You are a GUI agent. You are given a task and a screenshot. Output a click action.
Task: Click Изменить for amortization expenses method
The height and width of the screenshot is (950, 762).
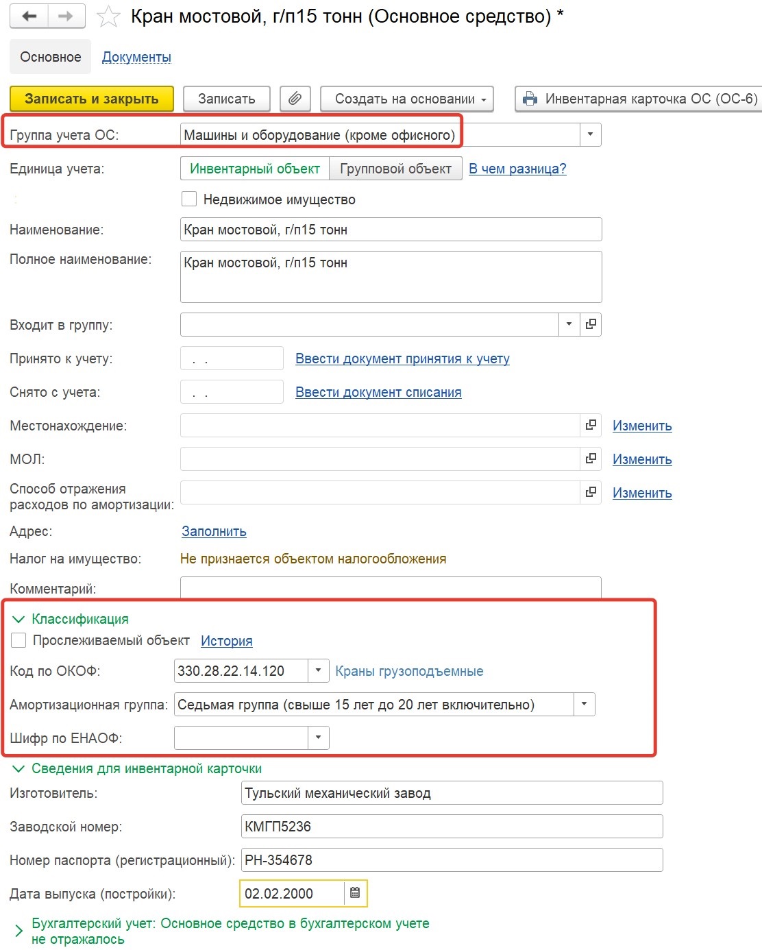click(x=642, y=493)
